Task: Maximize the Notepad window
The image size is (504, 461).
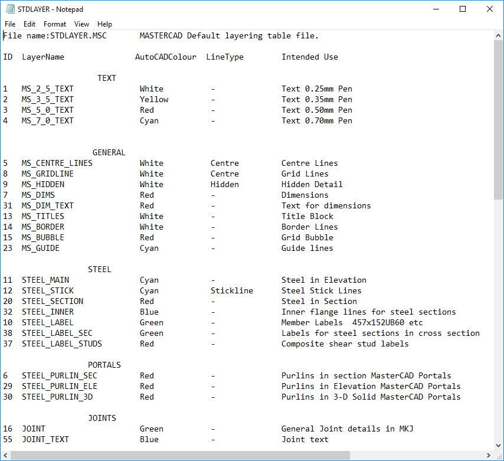Action: (x=463, y=9)
